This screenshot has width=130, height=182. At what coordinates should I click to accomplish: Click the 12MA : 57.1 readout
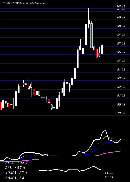point(16,173)
